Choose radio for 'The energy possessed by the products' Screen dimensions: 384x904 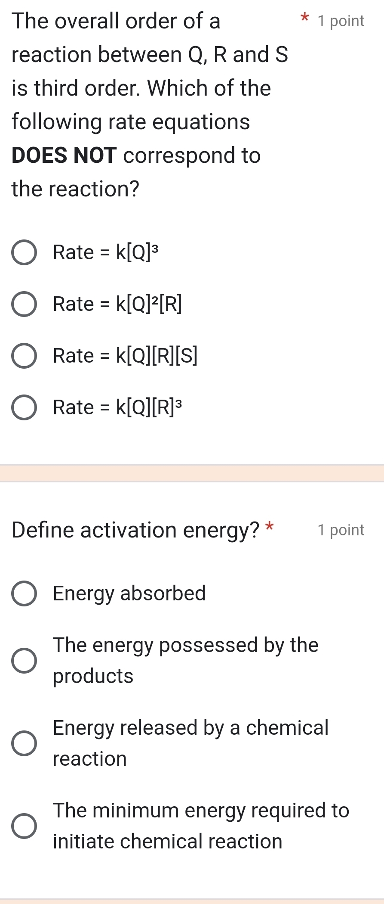(x=24, y=660)
